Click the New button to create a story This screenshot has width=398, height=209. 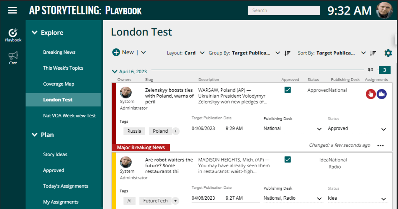tap(123, 52)
